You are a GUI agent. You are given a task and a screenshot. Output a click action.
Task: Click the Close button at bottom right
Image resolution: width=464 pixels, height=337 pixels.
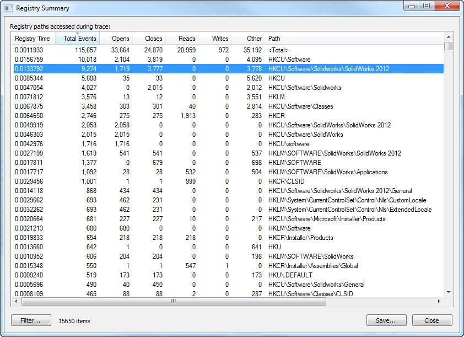(432, 320)
